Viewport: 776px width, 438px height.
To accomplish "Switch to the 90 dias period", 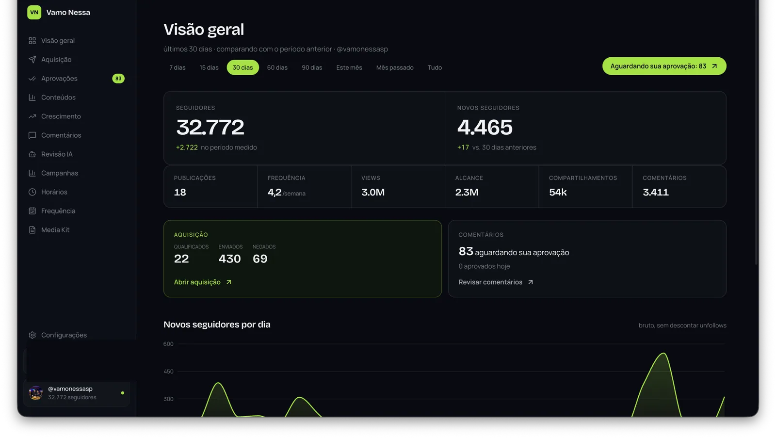I will click(312, 67).
